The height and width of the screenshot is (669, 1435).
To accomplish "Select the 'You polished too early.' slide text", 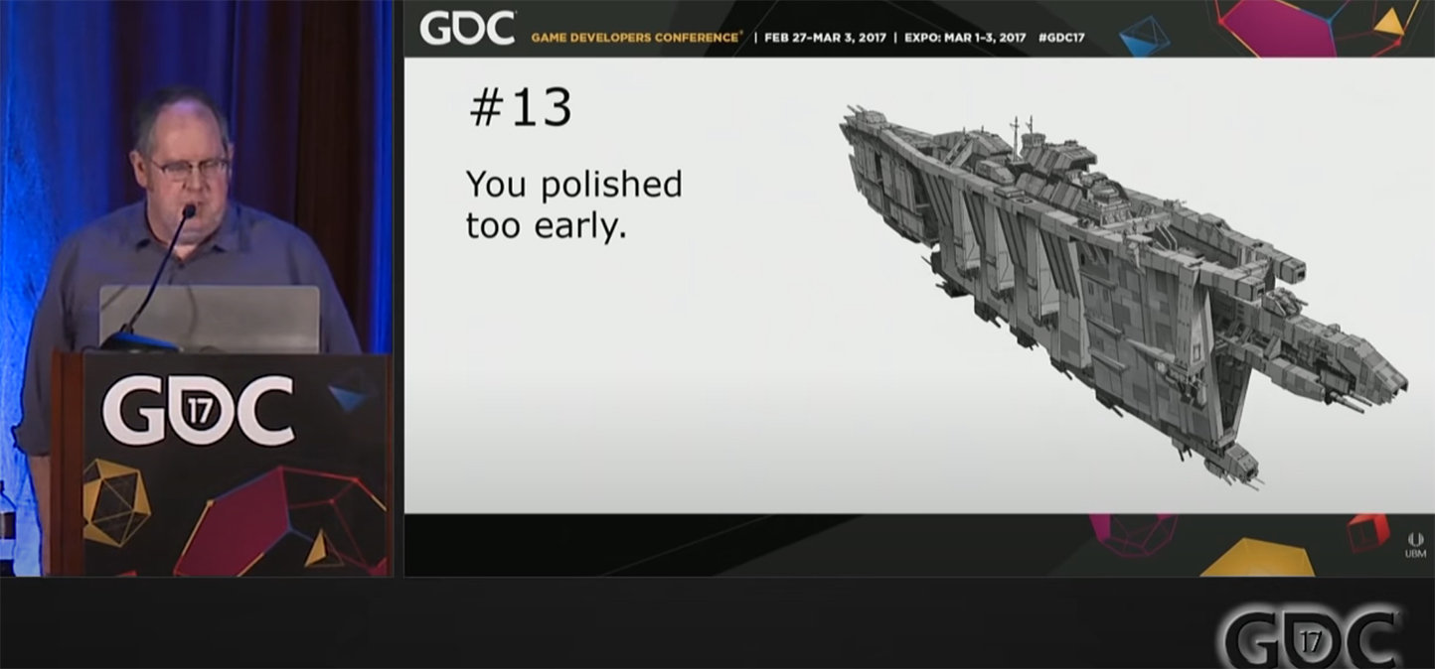I will [x=572, y=203].
